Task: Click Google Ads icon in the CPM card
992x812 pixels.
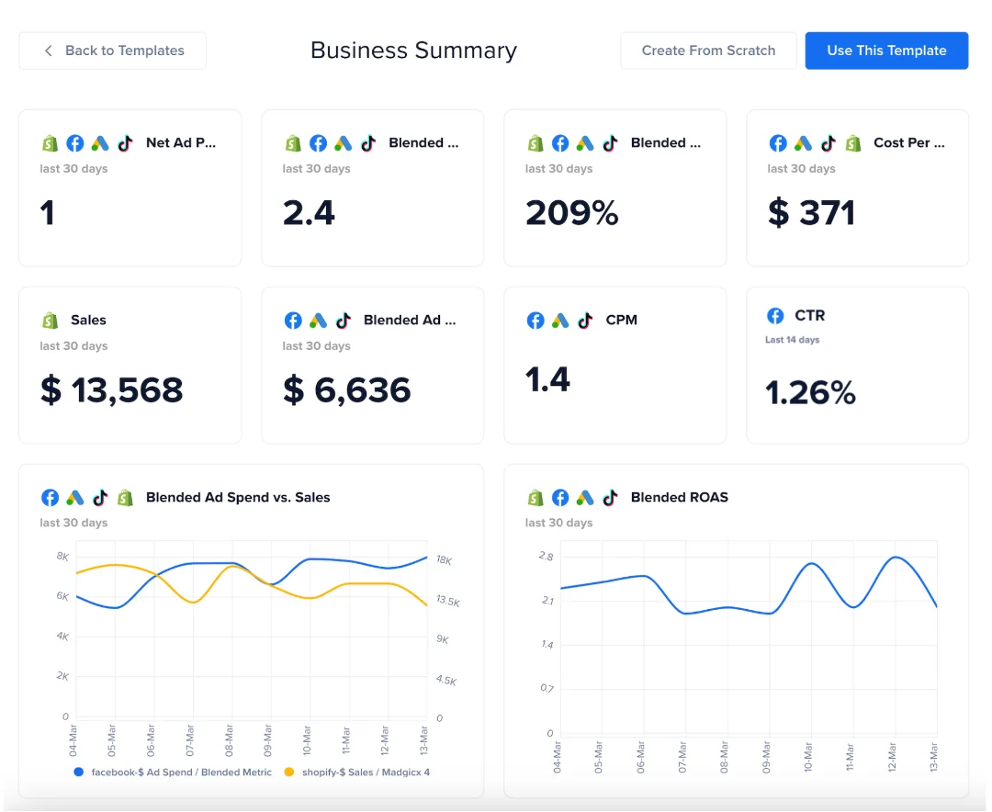Action: (560, 321)
